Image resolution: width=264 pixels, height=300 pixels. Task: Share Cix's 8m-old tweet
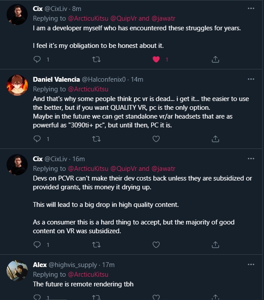coord(215,59)
